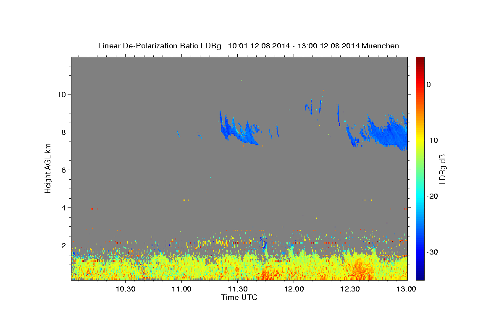Click the 'Time UTC' axis label
The image size is (504, 336).
(239, 297)
